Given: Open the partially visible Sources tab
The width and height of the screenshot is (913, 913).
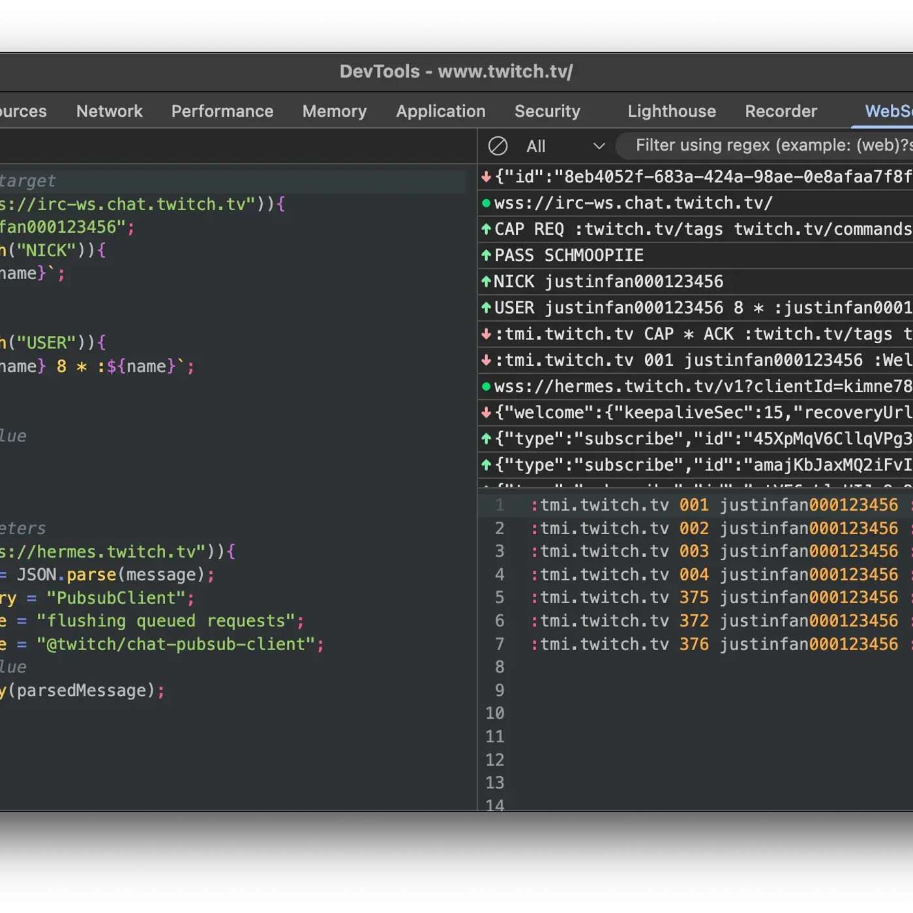Looking at the screenshot, I should click(x=23, y=112).
